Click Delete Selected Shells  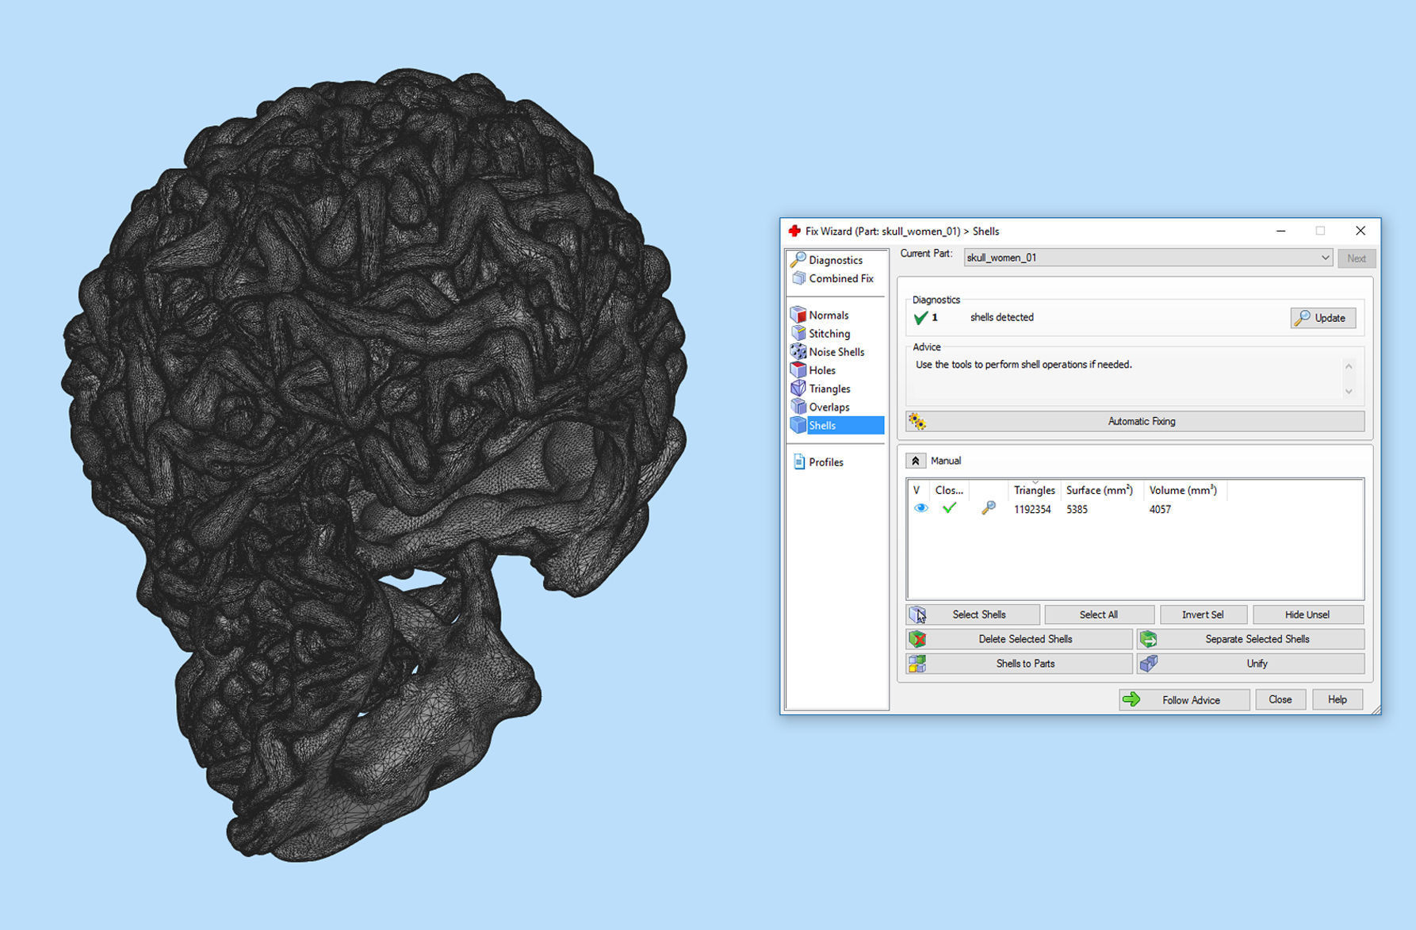1019,639
